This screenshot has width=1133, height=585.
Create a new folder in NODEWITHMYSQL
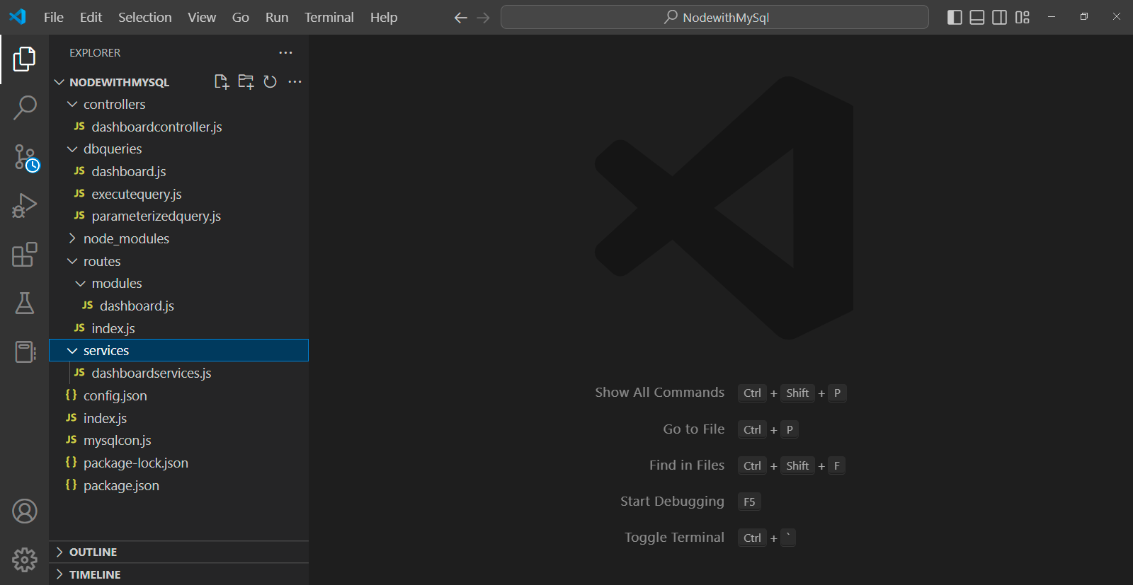point(246,82)
